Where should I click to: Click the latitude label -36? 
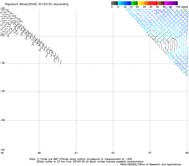click(2, 91)
